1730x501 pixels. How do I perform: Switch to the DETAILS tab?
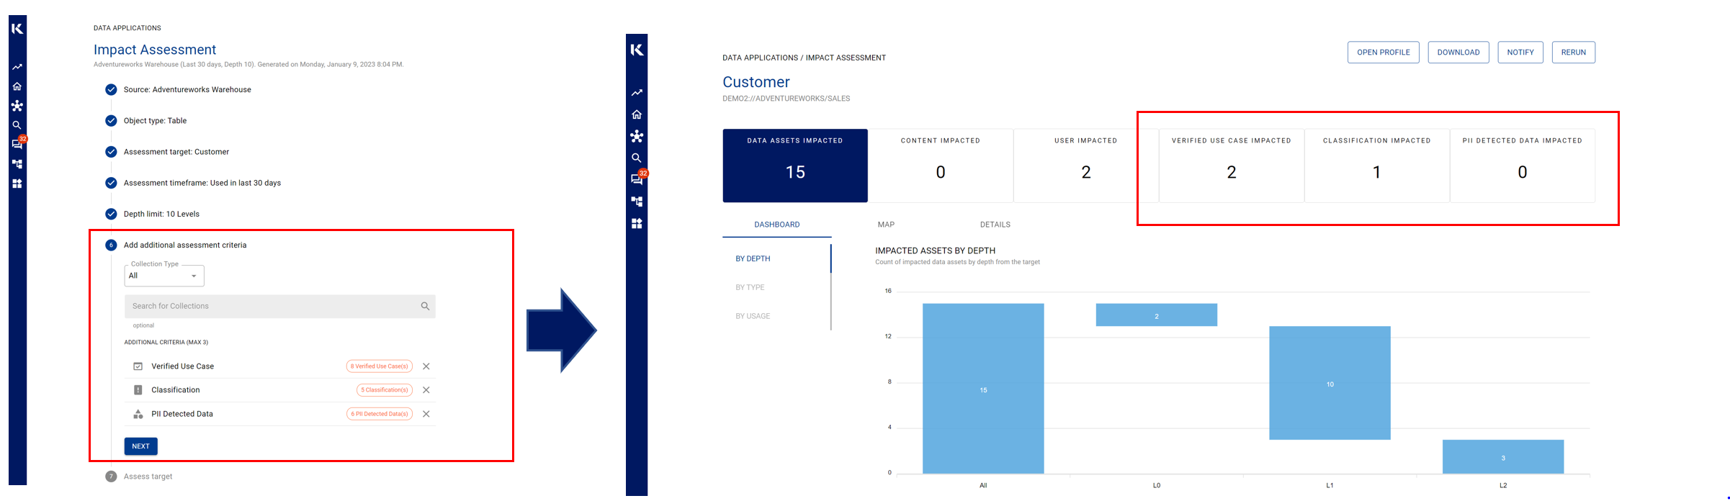[995, 225]
